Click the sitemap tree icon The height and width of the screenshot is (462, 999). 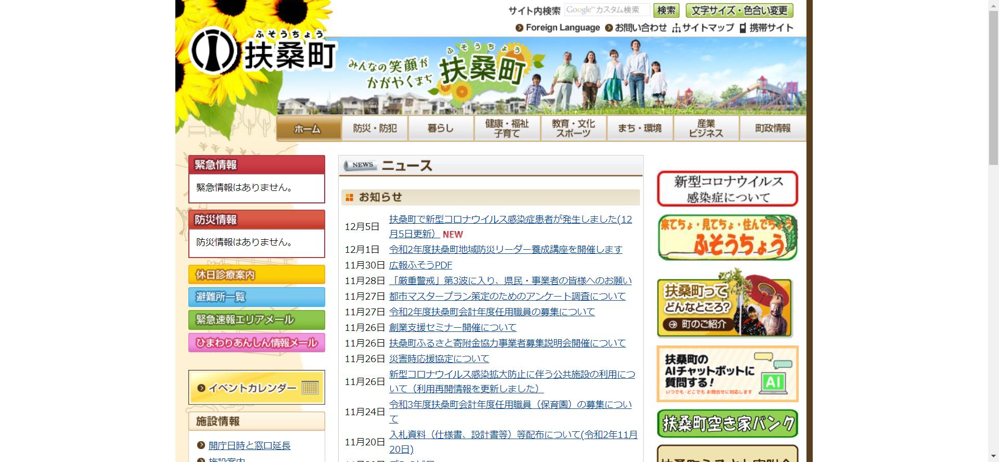point(676,28)
